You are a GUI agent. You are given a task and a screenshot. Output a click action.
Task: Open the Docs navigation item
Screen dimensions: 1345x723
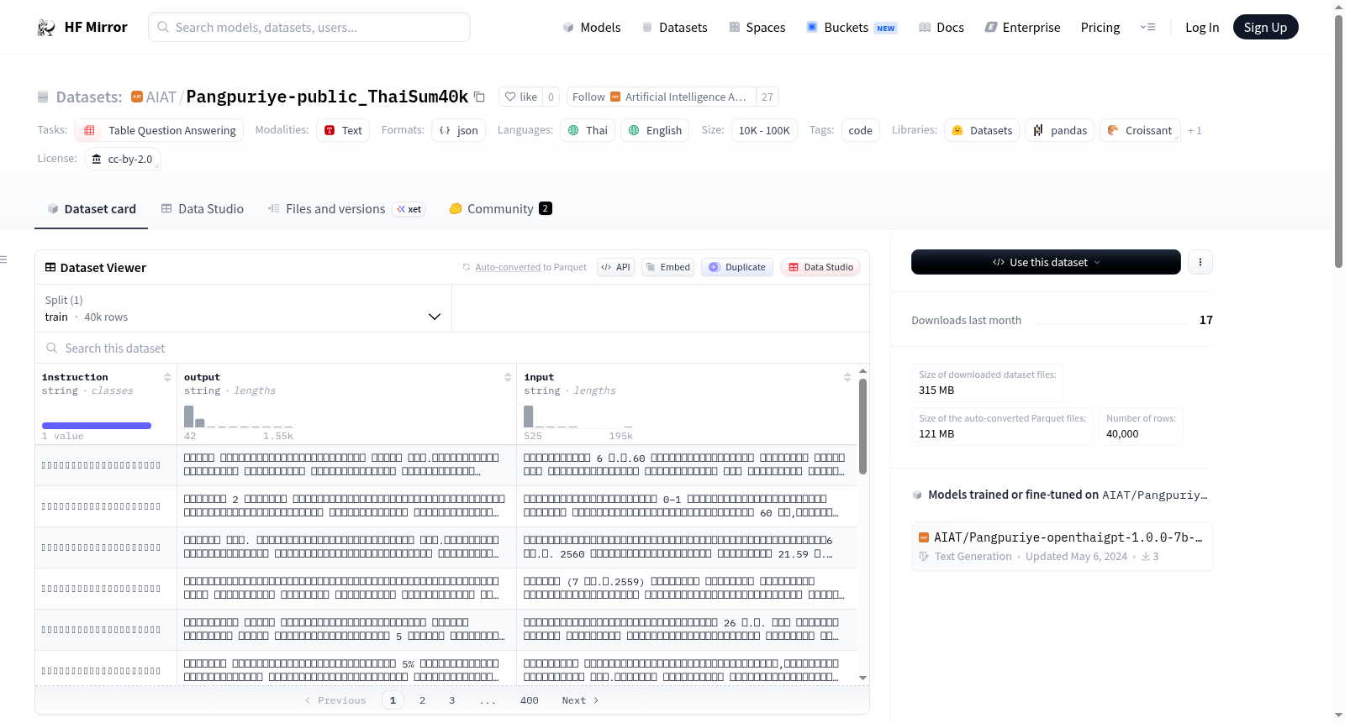click(x=941, y=28)
